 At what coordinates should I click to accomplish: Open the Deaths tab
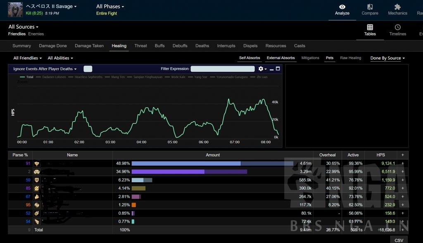point(202,46)
